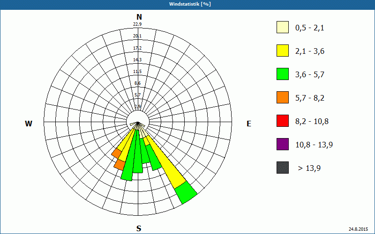The width and height of the screenshot is (375, 234).
Task: Click the green tip of the southeast bar
Action: pos(186,193)
